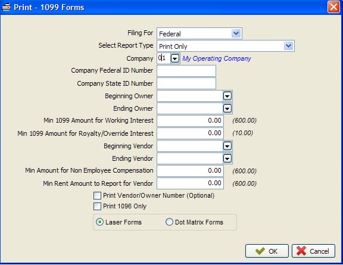The height and width of the screenshot is (265, 343).
Task: Open the Beginning Owner lookup arrow
Action: coord(227,96)
